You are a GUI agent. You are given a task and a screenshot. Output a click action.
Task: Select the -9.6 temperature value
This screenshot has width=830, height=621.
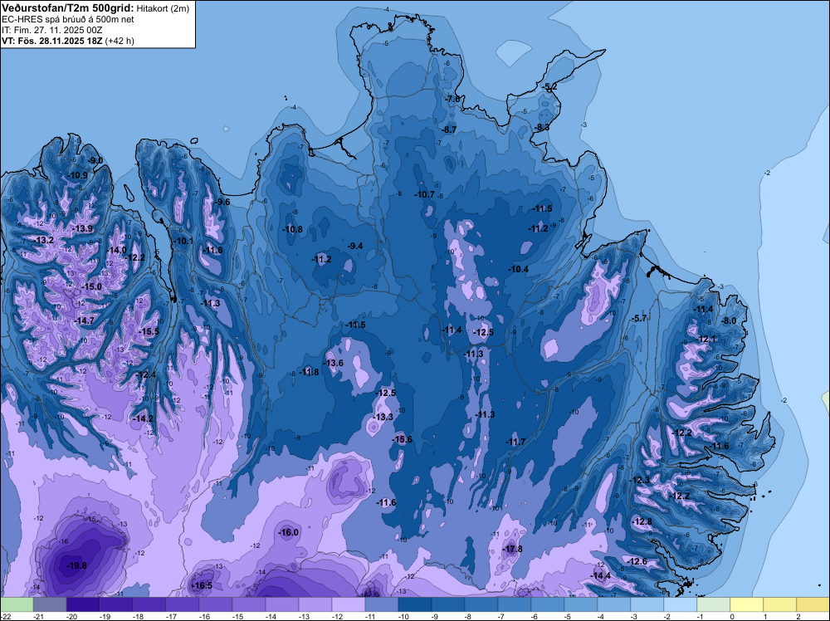coord(223,202)
